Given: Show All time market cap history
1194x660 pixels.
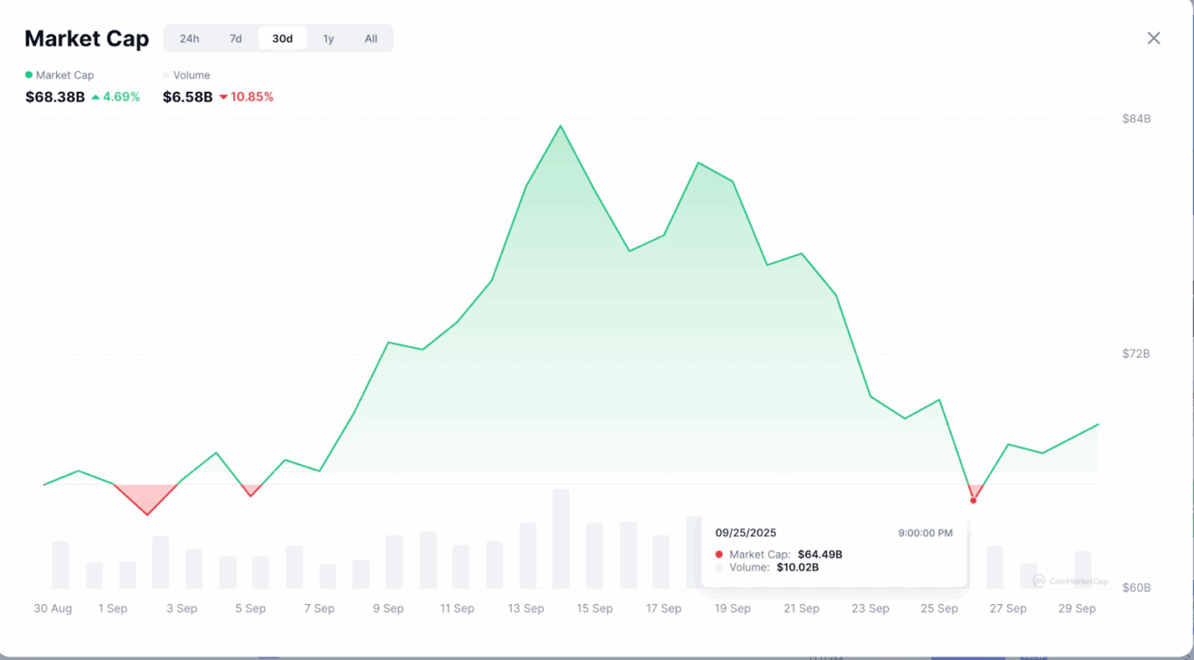Looking at the screenshot, I should pyautogui.click(x=371, y=38).
